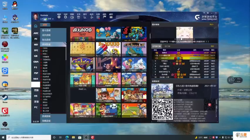Open the soccer ball game thumbnail
This screenshot has height=140, width=250.
(108, 110)
